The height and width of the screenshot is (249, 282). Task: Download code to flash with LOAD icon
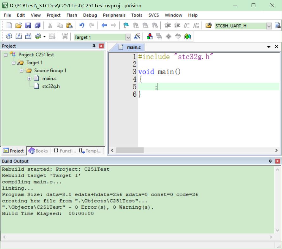(65, 36)
